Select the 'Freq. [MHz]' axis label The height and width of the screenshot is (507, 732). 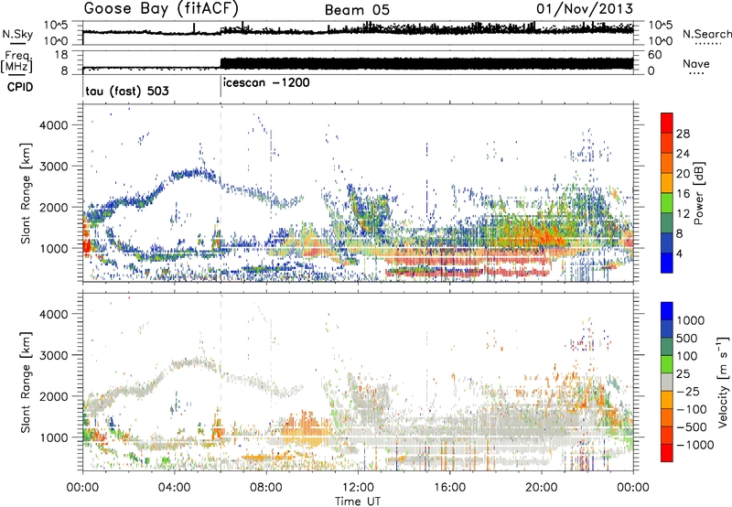pos(16,62)
